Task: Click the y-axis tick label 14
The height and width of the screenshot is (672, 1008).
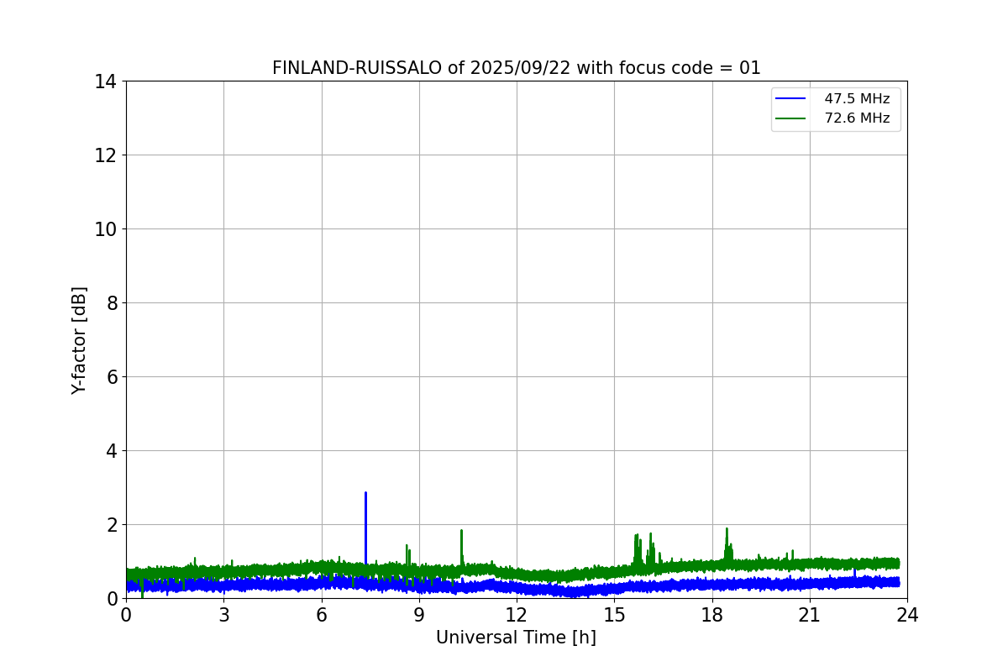Action: point(105,81)
